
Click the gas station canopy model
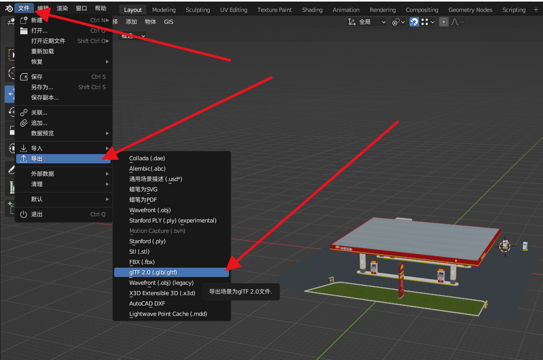(x=410, y=239)
